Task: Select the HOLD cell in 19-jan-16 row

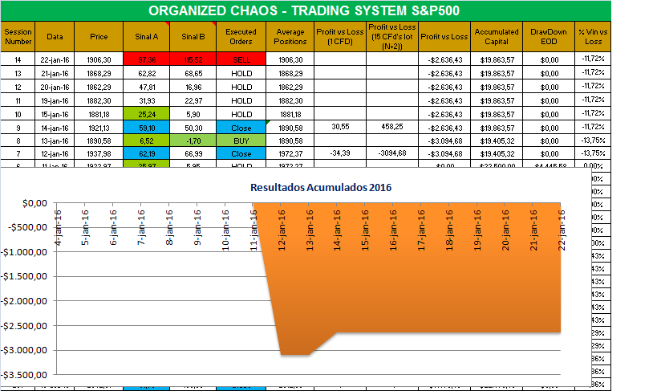Action: pos(241,100)
